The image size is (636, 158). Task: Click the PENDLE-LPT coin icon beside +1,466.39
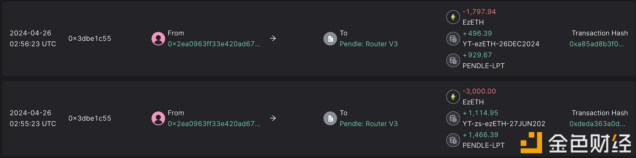tap(453, 140)
